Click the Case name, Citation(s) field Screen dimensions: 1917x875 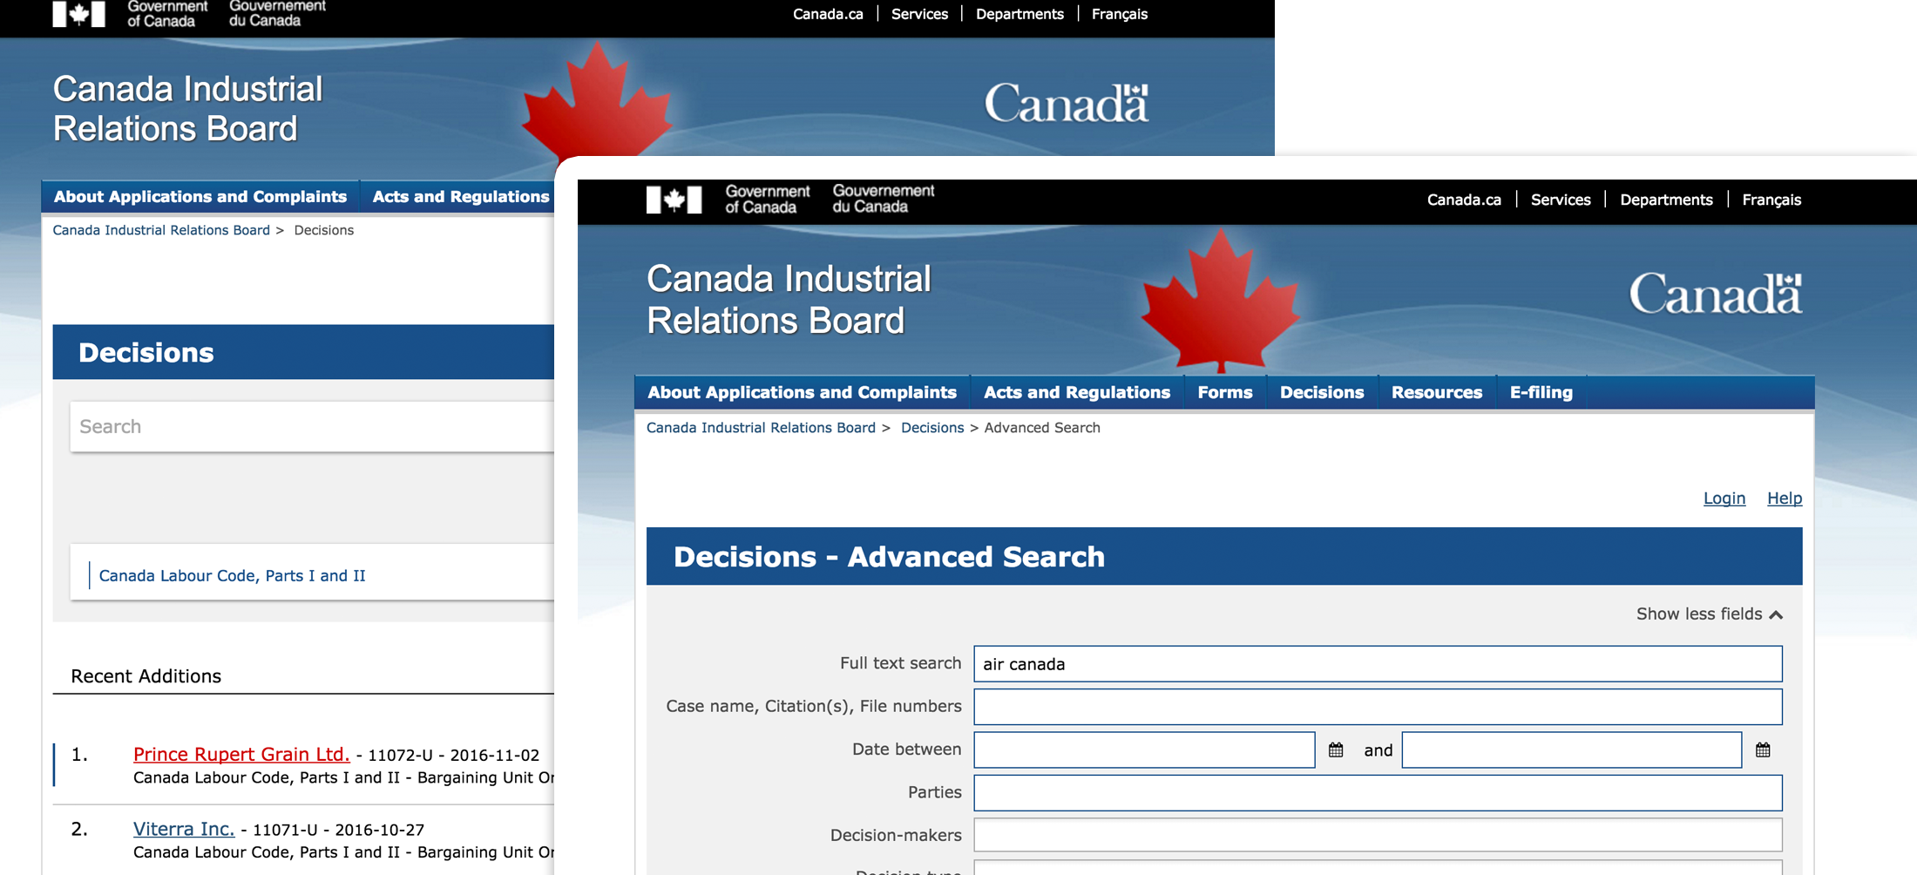pos(1377,707)
